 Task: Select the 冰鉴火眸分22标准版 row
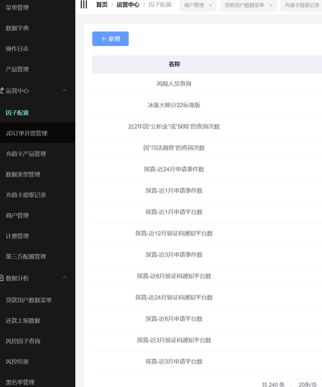207,105
